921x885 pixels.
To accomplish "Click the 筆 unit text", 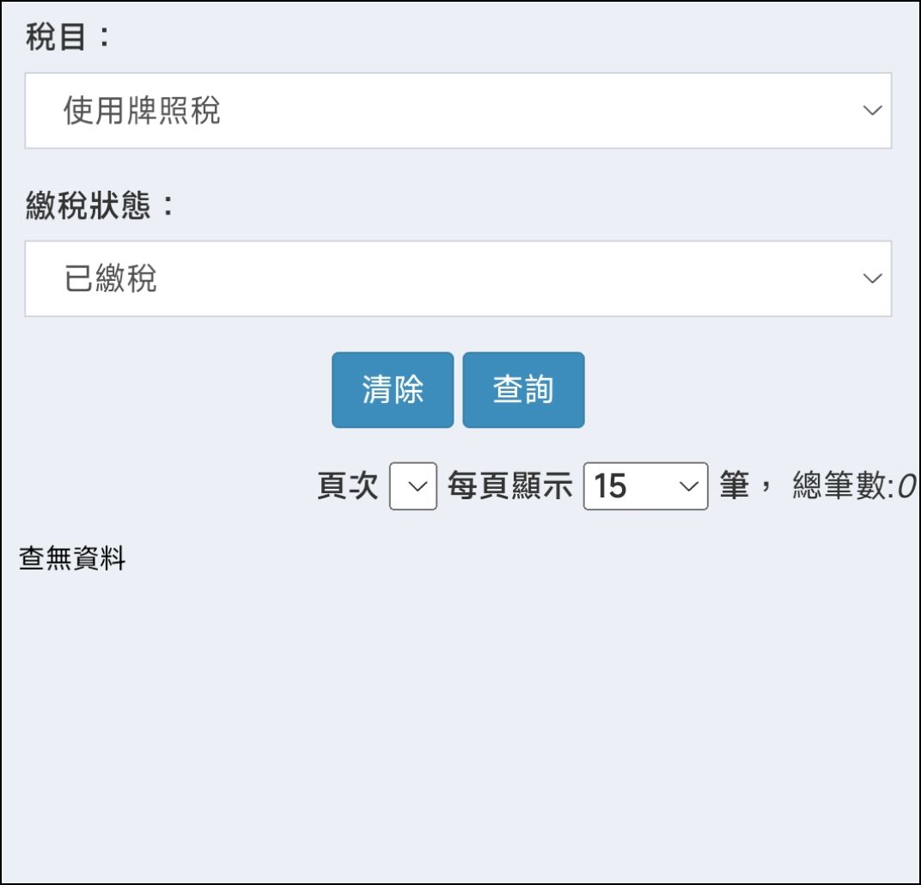I will 735,487.
